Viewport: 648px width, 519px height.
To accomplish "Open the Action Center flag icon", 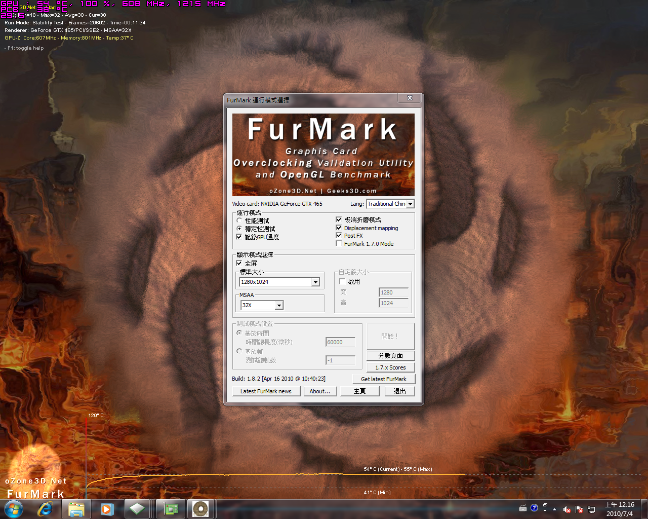I will point(579,509).
